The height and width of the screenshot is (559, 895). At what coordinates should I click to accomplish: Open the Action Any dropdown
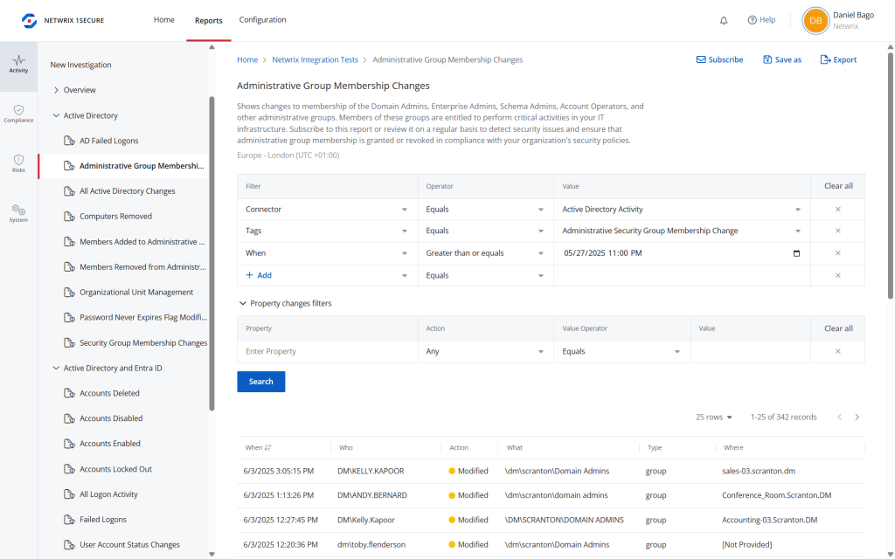[485, 351]
